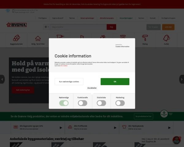The width and height of the screenshot is (184, 147).
Task: Open the Cookie Information provider link
Action: pos(122,46)
